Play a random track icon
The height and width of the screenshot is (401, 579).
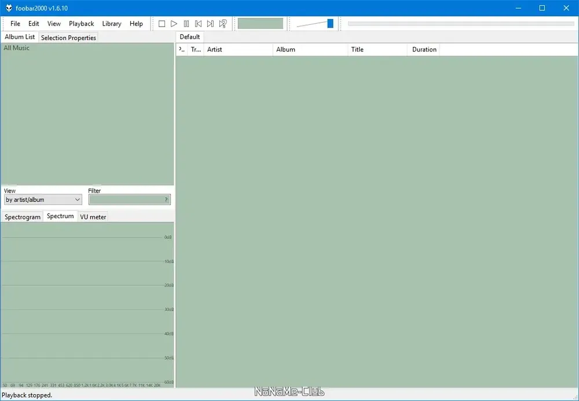coord(223,24)
